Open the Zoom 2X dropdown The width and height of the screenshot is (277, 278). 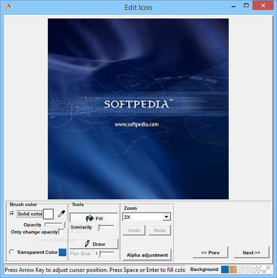tap(167, 217)
